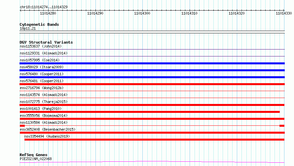Click the chr18:11014274..11014329 region label
Screen dimensions: 294x166
44,7
